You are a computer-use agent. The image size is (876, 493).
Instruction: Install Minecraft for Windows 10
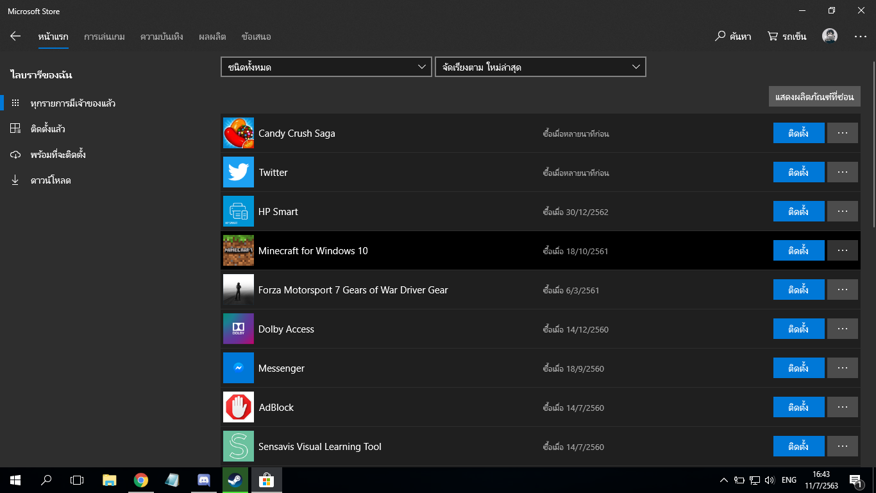(798, 250)
